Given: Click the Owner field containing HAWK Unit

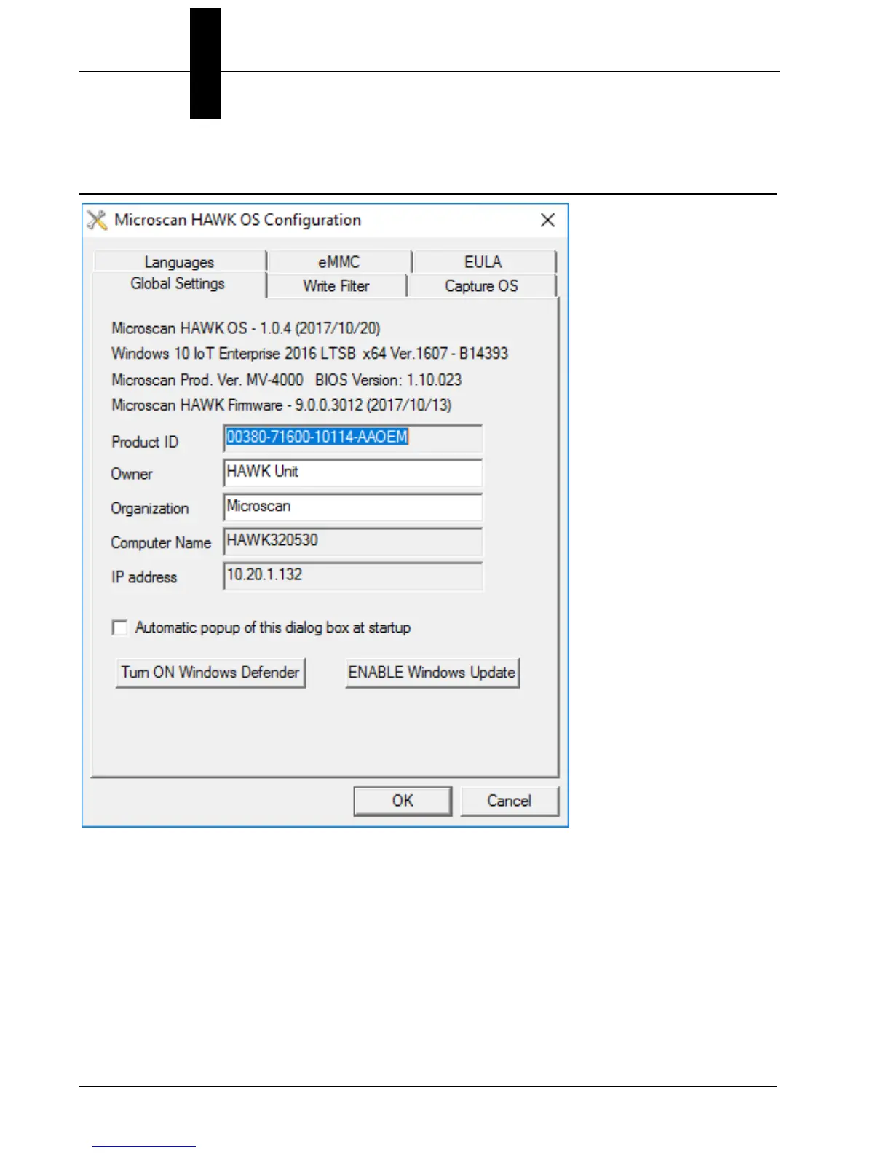Looking at the screenshot, I should coord(353,472).
